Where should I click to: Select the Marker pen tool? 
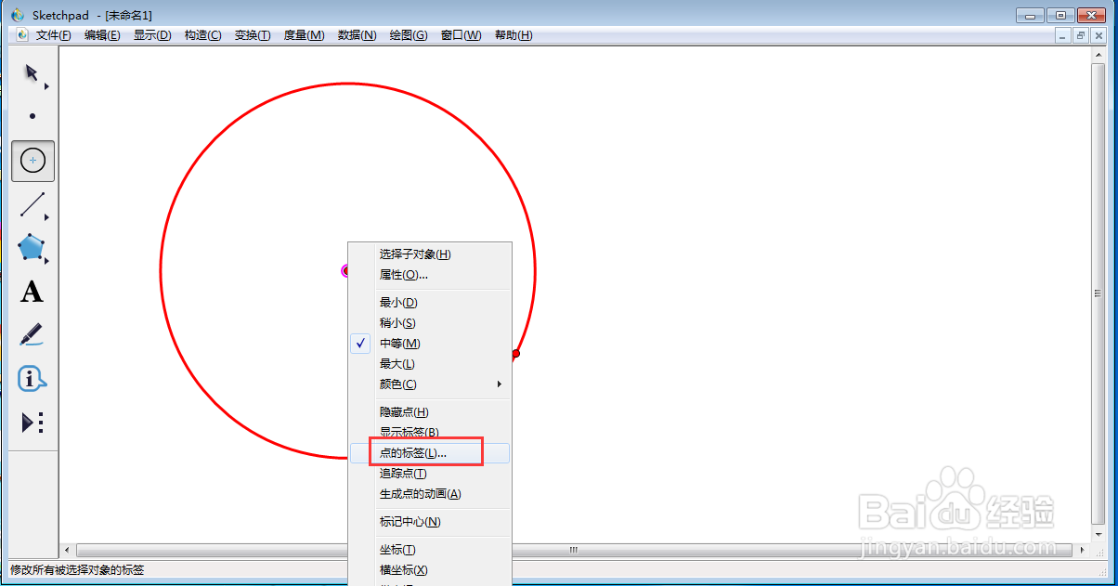tap(32, 334)
